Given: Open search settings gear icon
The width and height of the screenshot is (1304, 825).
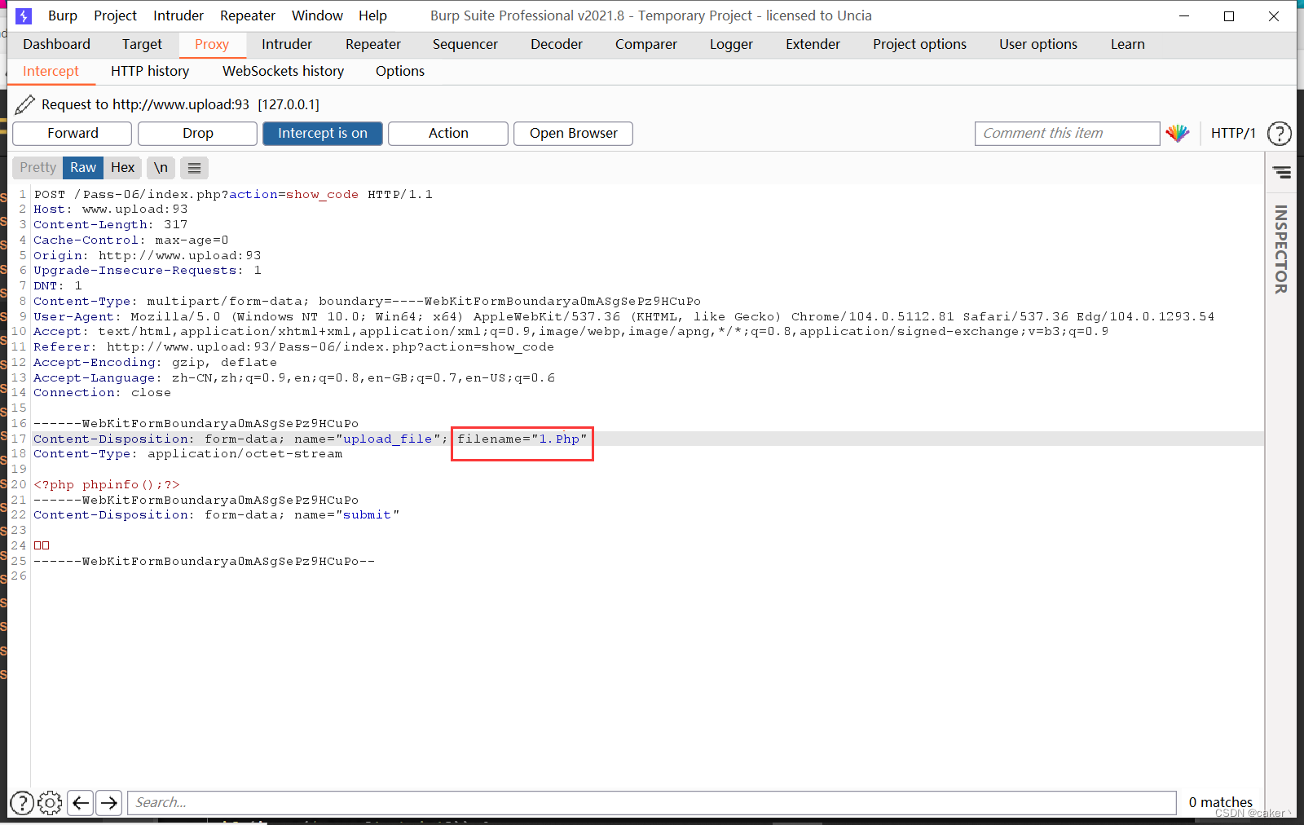Looking at the screenshot, I should [x=50, y=803].
